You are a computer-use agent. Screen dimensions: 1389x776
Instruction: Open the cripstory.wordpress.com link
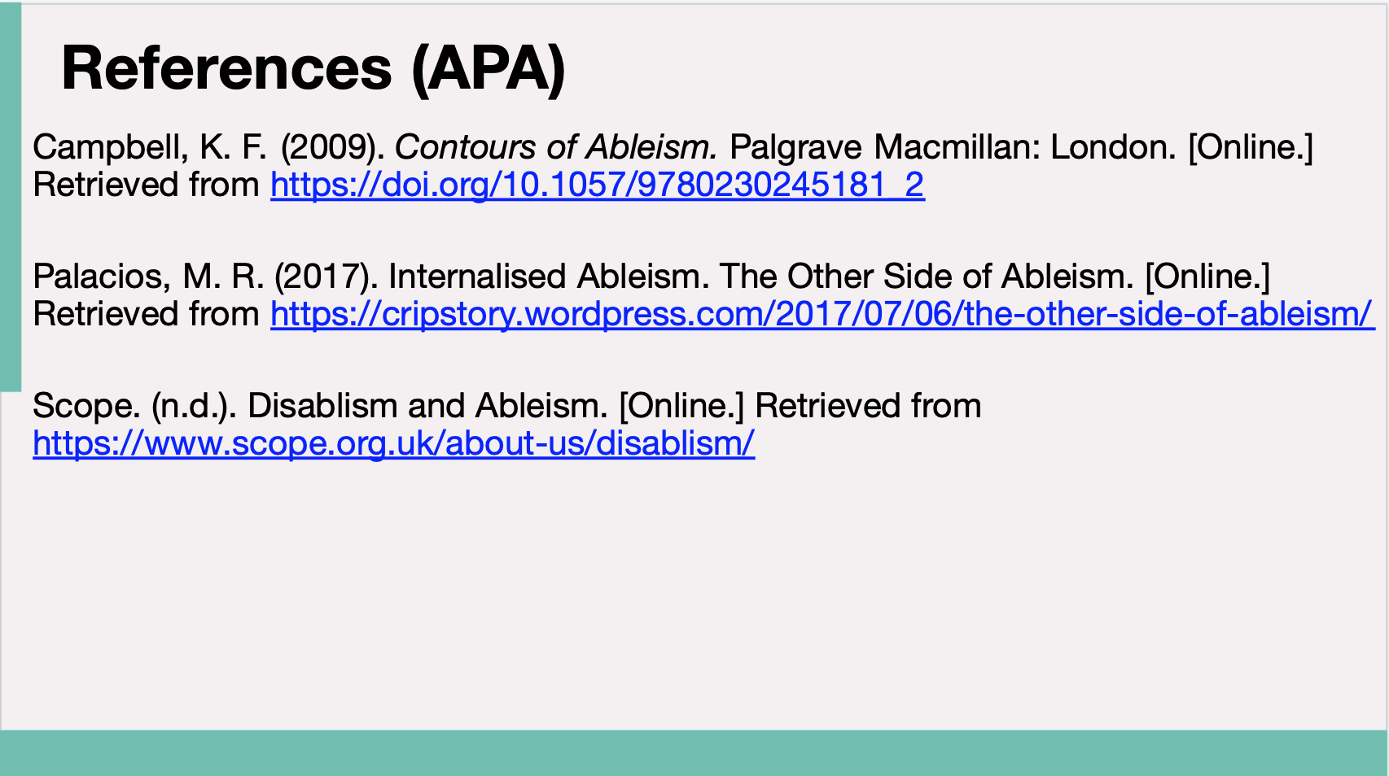(822, 314)
